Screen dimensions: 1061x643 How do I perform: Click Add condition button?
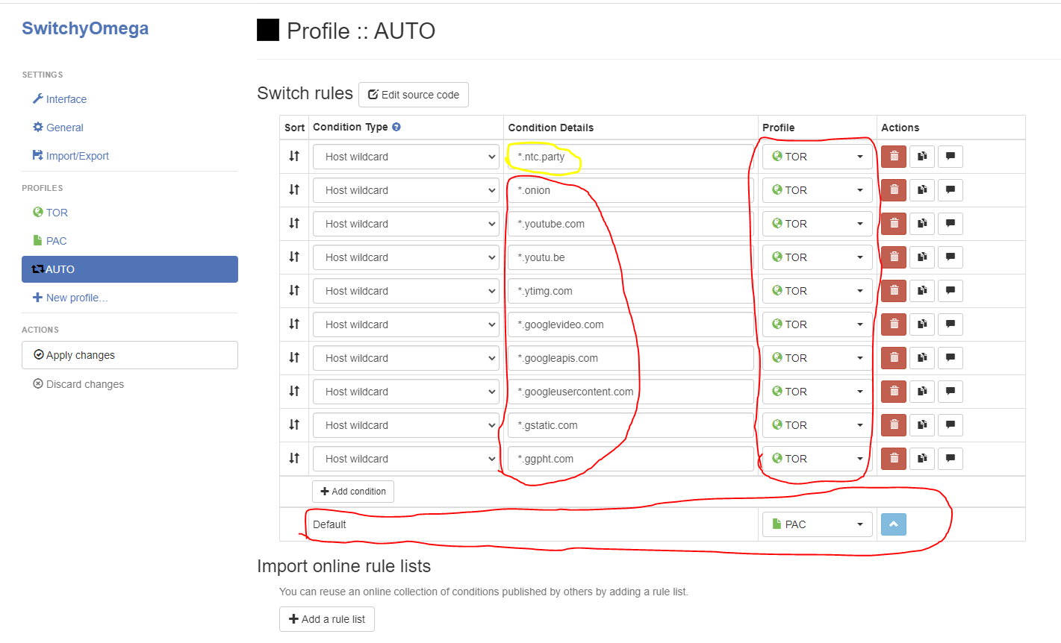click(x=353, y=492)
